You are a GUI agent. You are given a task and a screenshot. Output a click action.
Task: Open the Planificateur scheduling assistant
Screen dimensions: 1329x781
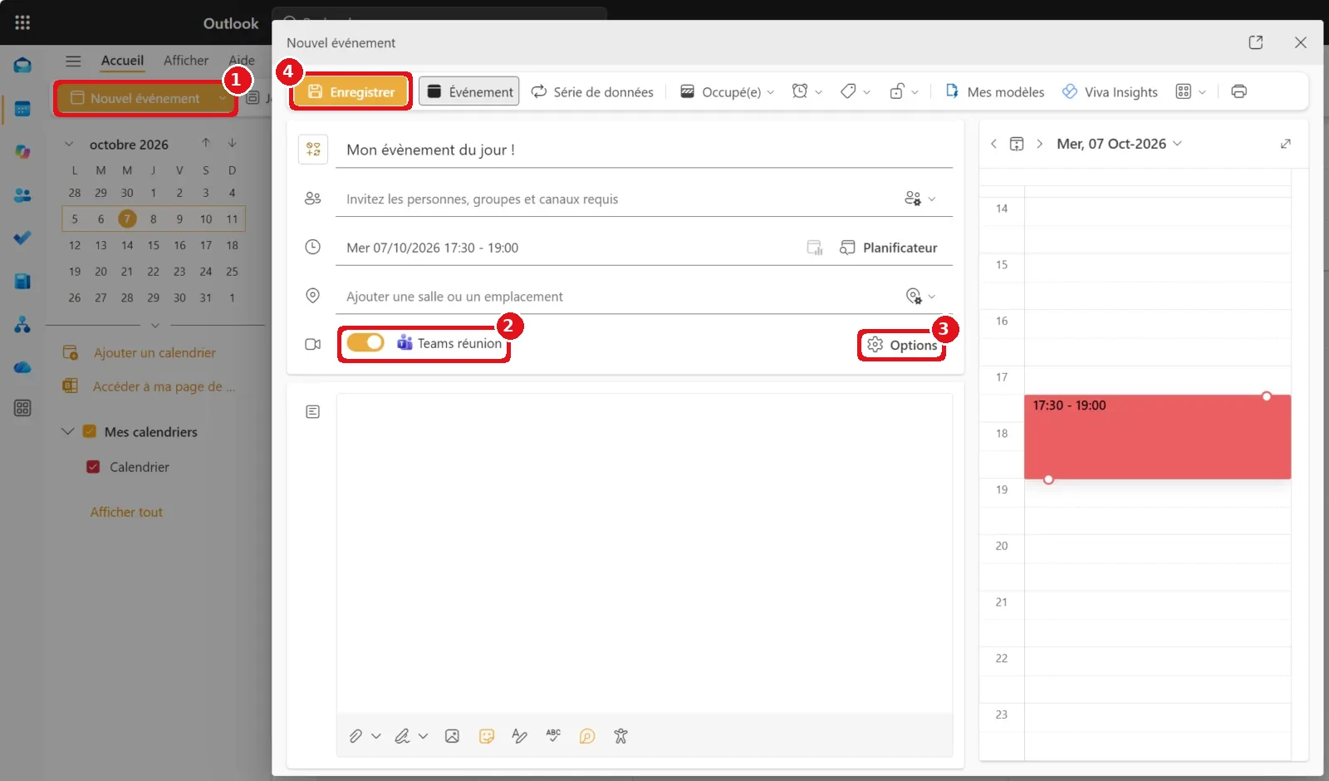click(888, 248)
